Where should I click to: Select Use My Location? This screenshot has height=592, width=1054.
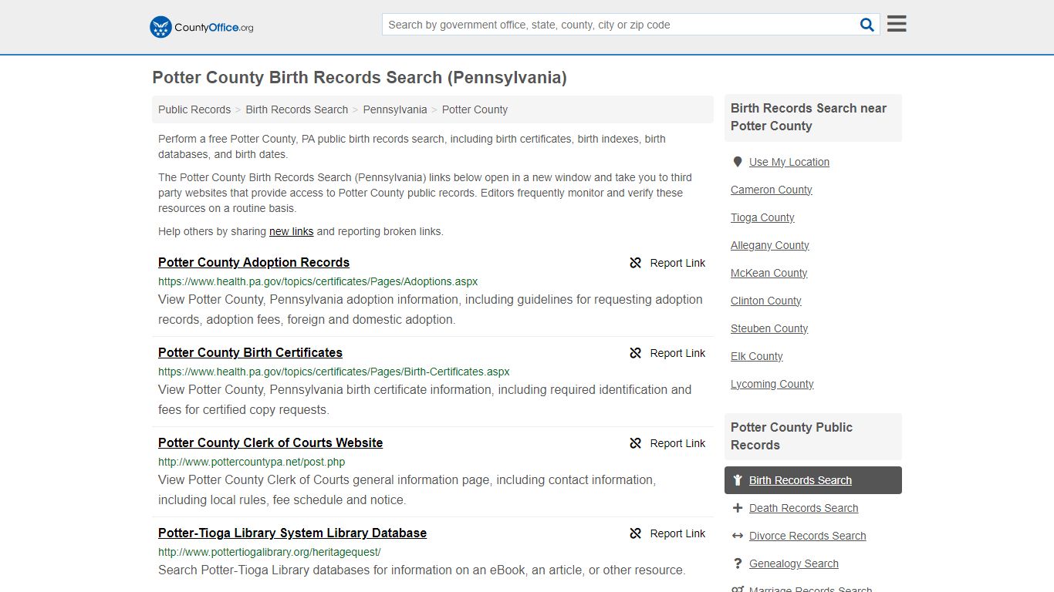(789, 162)
